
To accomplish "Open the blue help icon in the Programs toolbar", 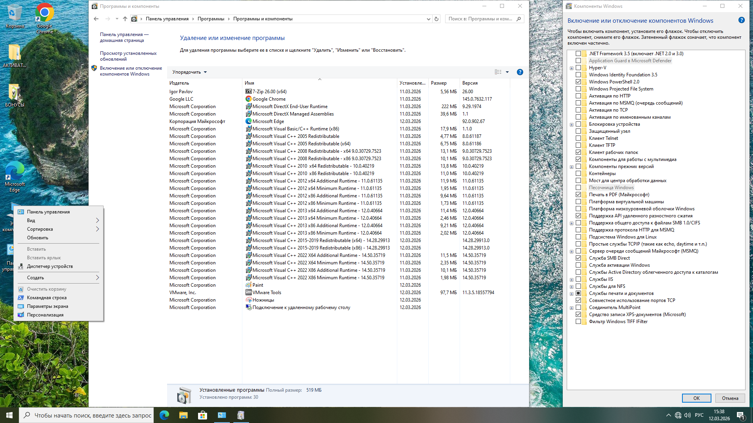I will pyautogui.click(x=520, y=72).
